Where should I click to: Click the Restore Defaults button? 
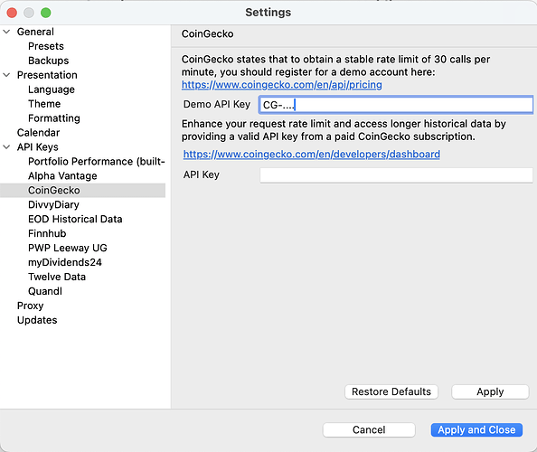[x=391, y=391]
